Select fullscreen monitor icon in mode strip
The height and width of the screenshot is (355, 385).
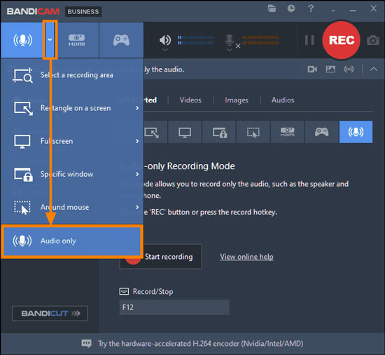tap(185, 132)
